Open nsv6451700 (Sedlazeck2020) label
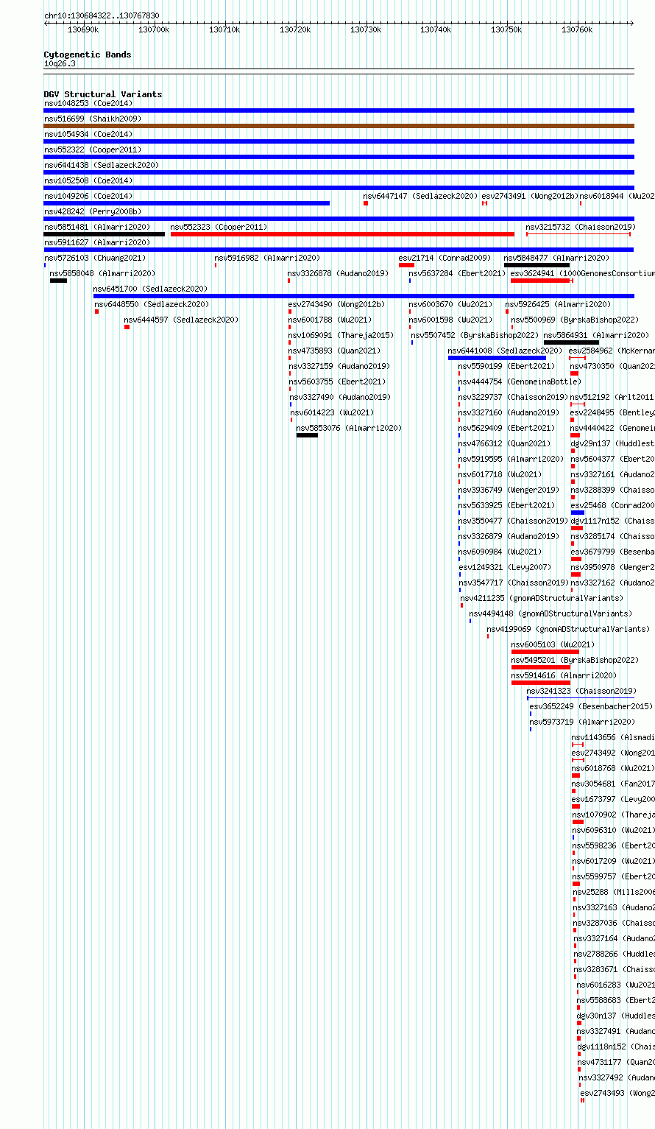The height and width of the screenshot is (1129, 655). tap(151, 289)
